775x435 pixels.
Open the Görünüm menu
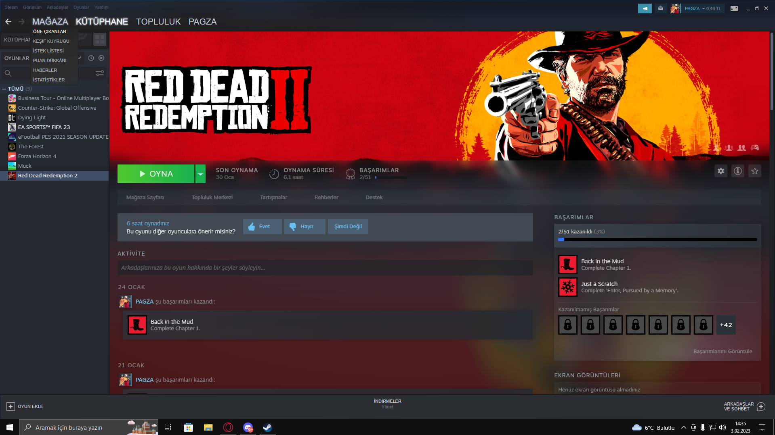click(x=32, y=7)
